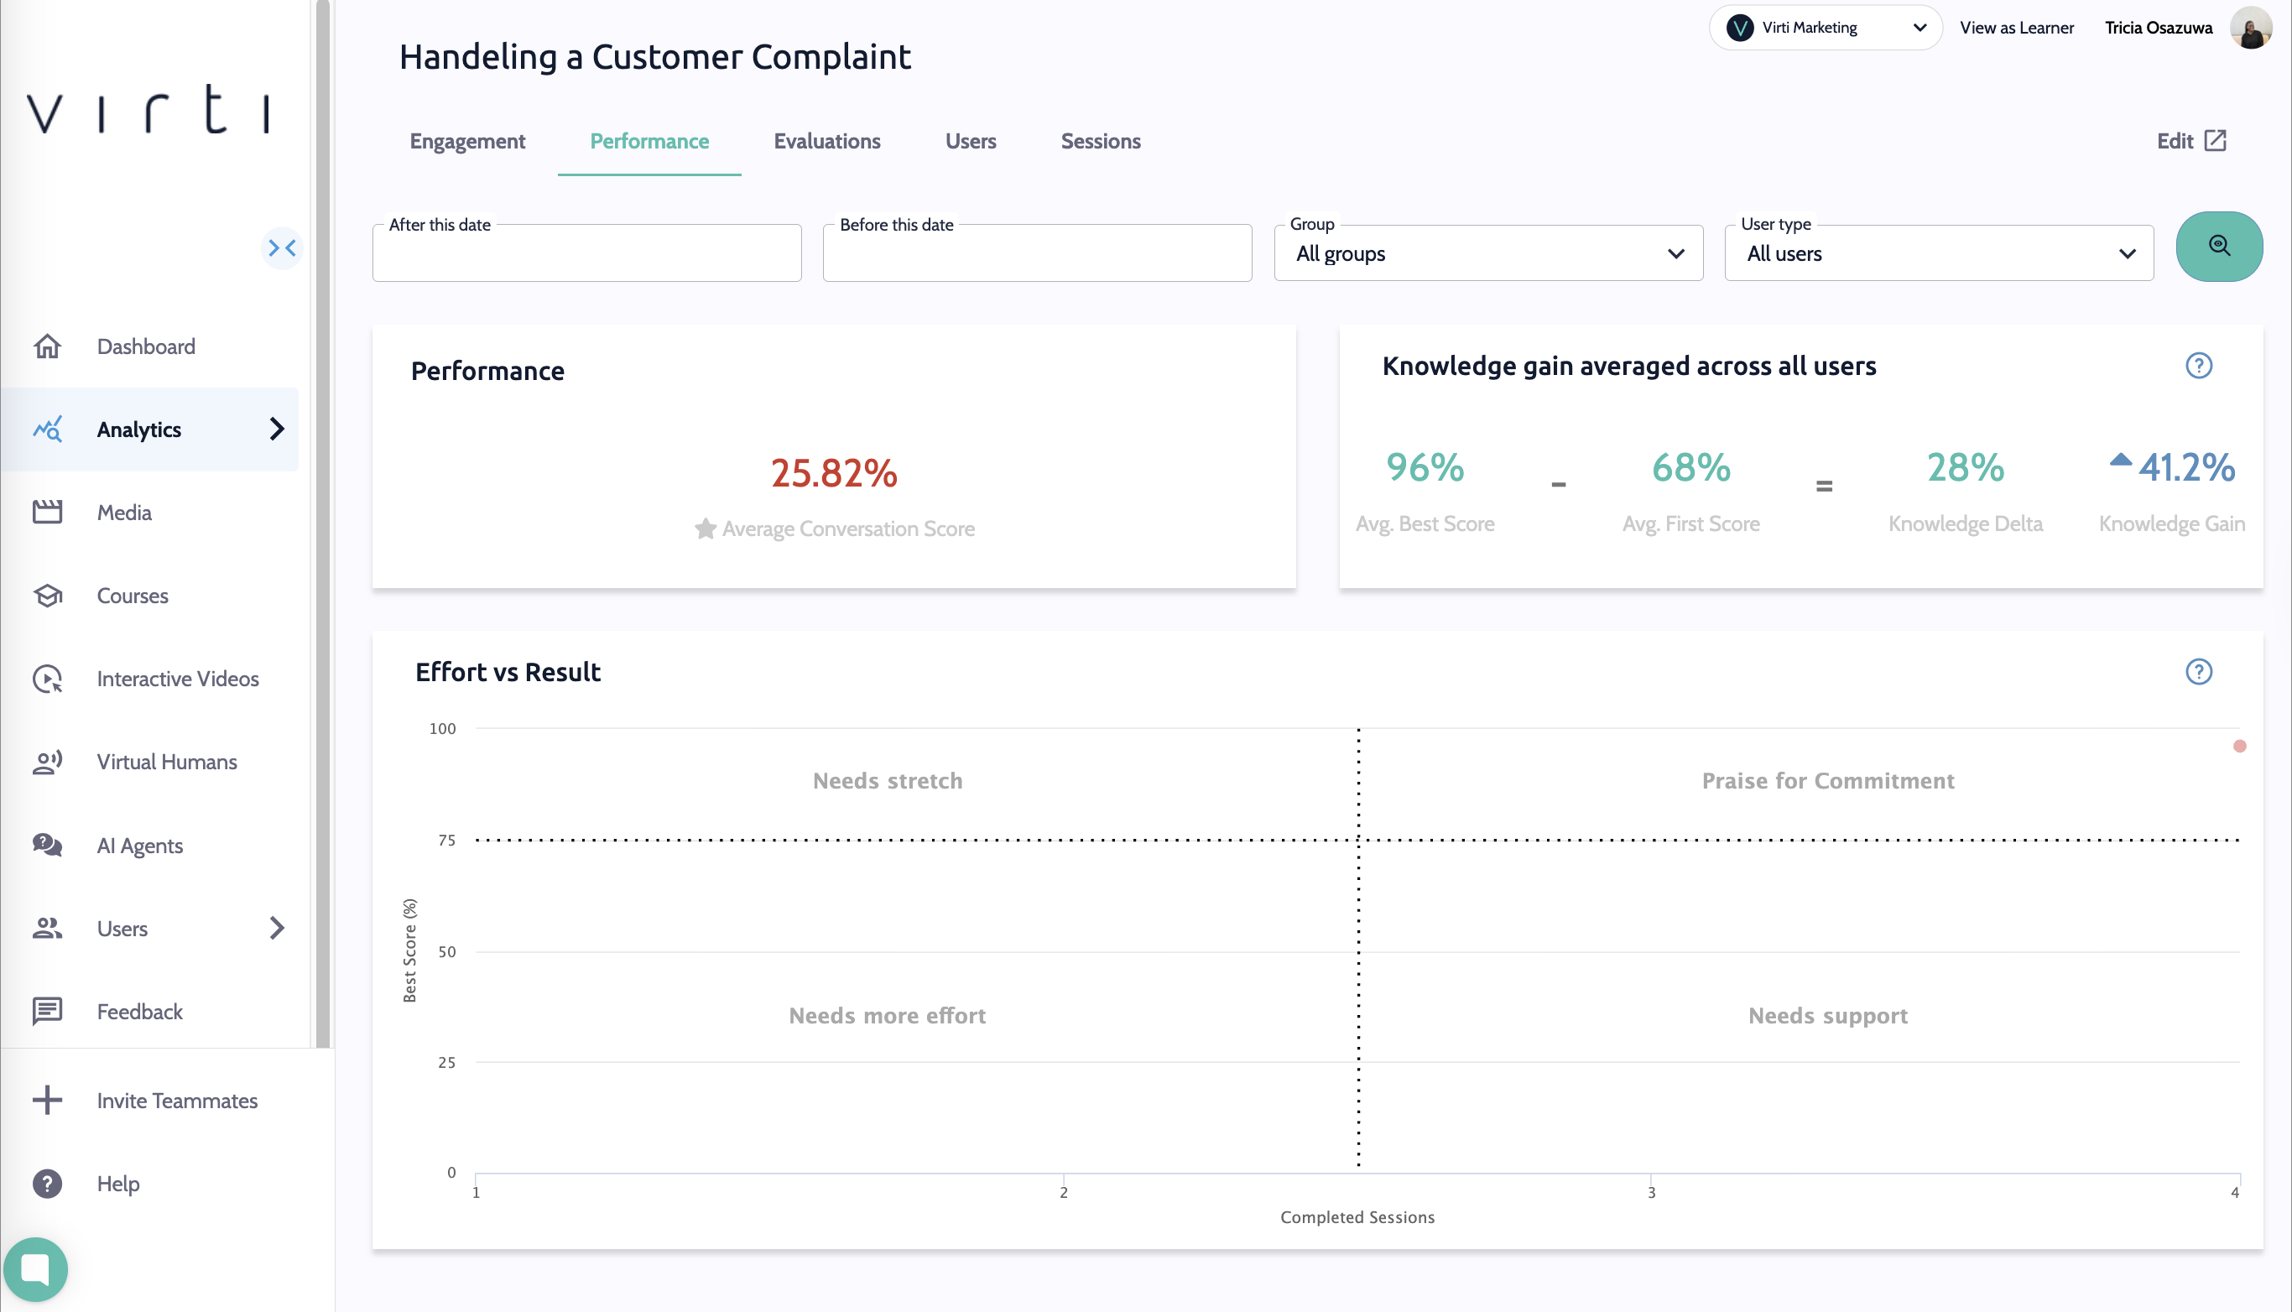Screen dimensions: 2292x1312
Task: Expand the Analytics submenu chevron
Action: 277,429
